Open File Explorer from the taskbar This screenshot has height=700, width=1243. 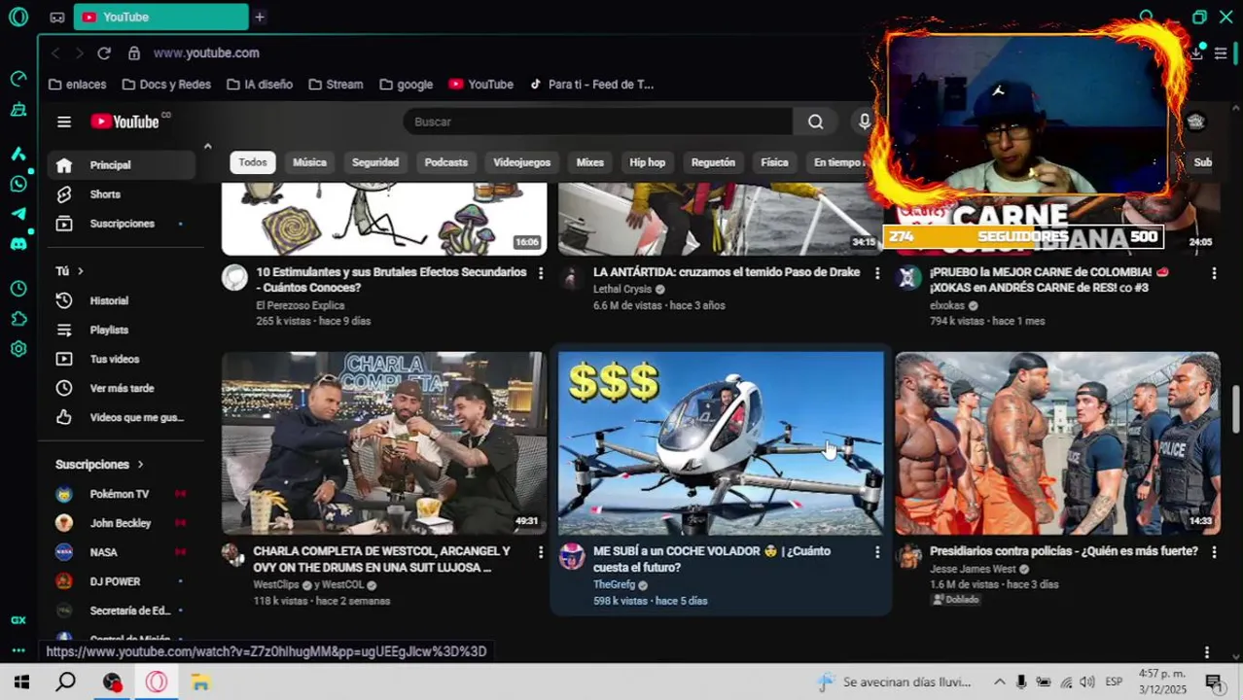coord(200,682)
